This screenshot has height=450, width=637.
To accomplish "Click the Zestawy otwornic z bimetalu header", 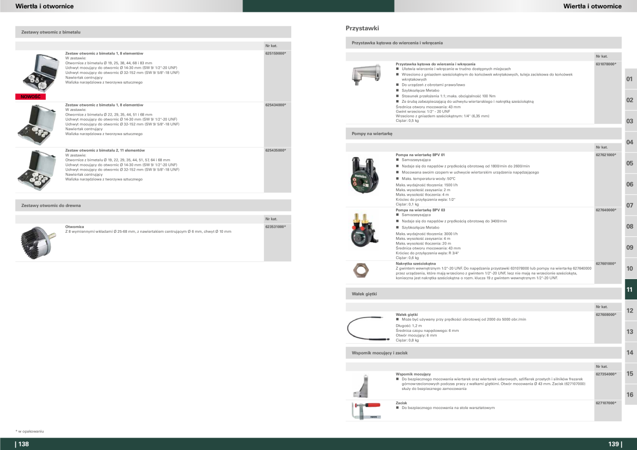I will click(153, 32).
